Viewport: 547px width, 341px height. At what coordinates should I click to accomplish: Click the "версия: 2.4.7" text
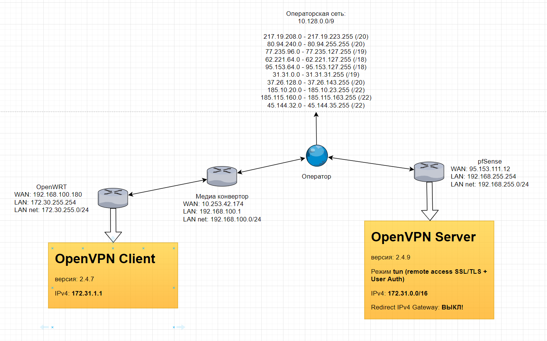[x=74, y=279]
